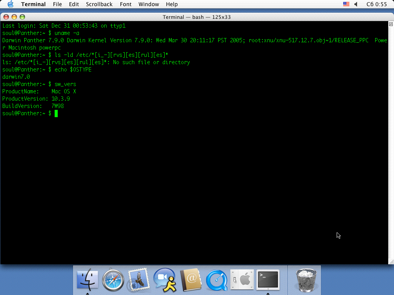The width and height of the screenshot is (394, 295).
Task: Click the menu bar clock showing 0:55
Action: point(376,4)
